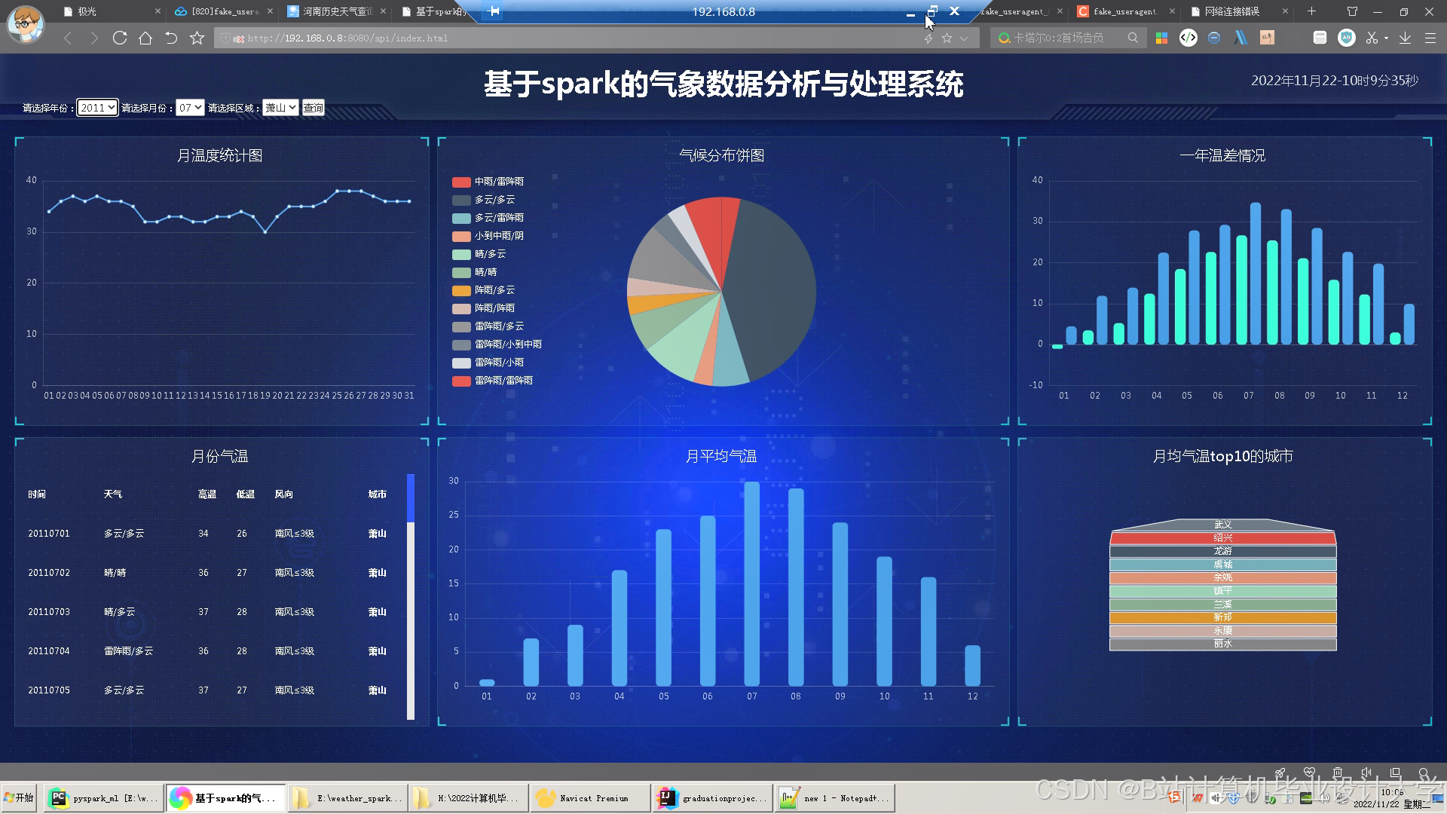The height and width of the screenshot is (814, 1447).
Task: Bookmark page with toolbar star icon
Action: coord(197,38)
